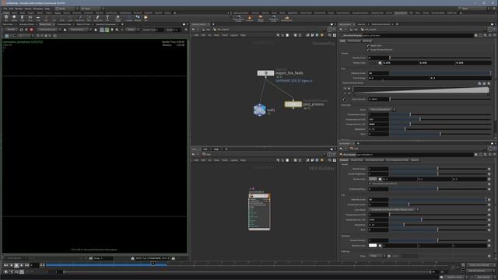Screen dimensions: 498x280
Task: Click the find icon in Geometry network toolbar
Action: [x=330, y=35]
